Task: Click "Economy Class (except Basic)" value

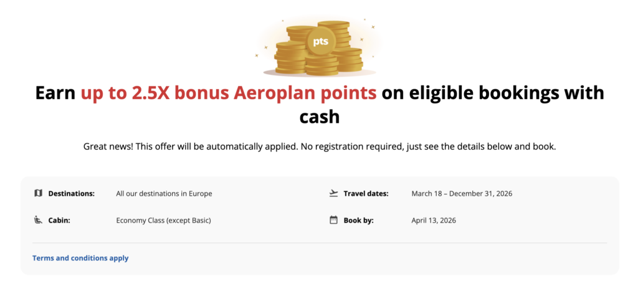Action: 163,221
